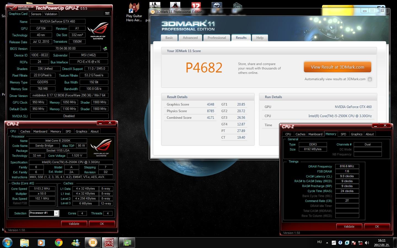
Task: Open the Professional tab in 3DMark
Action: pyautogui.click(x=217, y=38)
